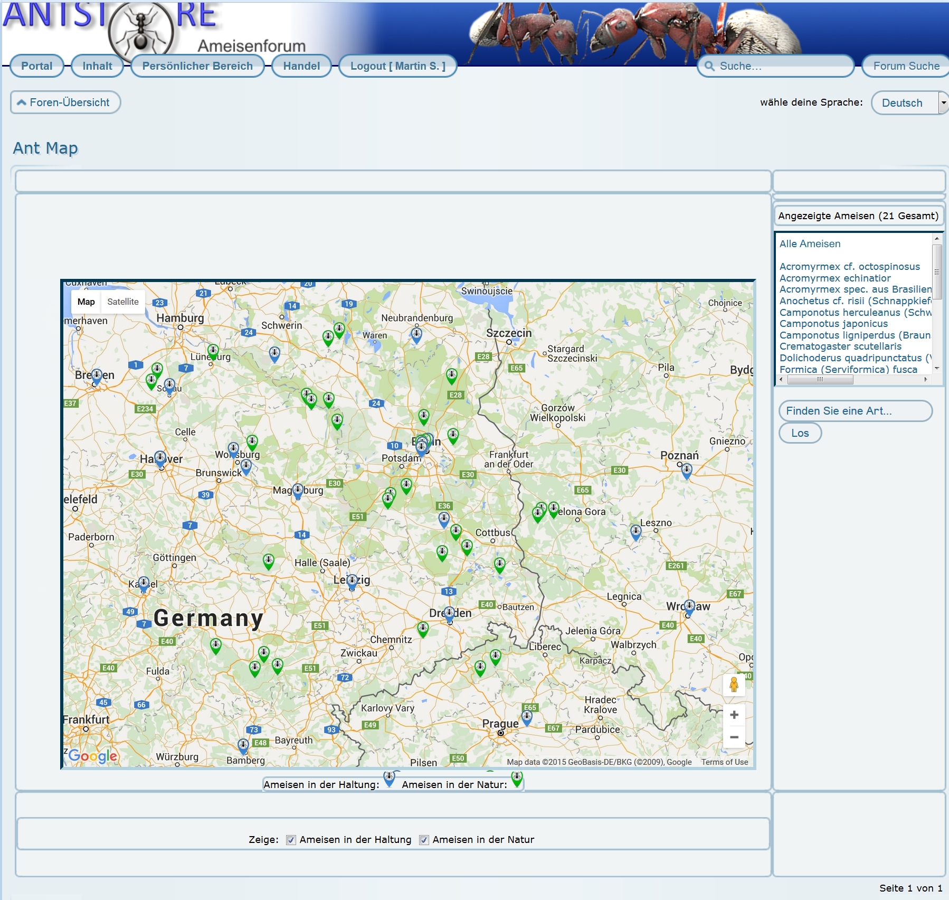The width and height of the screenshot is (949, 900).
Task: Open the Handel menu
Action: 301,66
